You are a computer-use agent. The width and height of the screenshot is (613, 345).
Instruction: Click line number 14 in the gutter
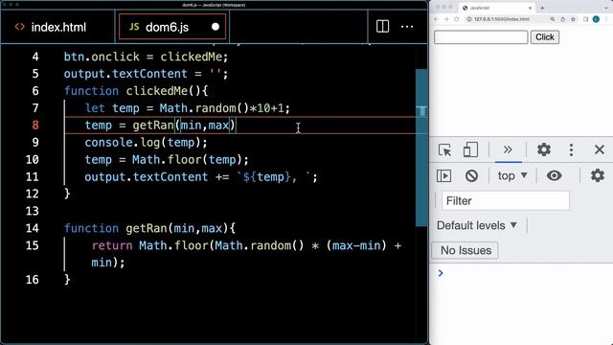click(32, 228)
